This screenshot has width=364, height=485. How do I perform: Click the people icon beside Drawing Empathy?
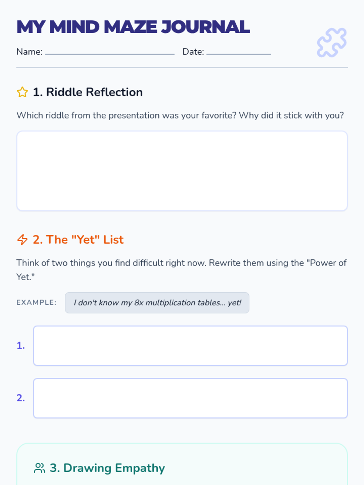[39, 468]
